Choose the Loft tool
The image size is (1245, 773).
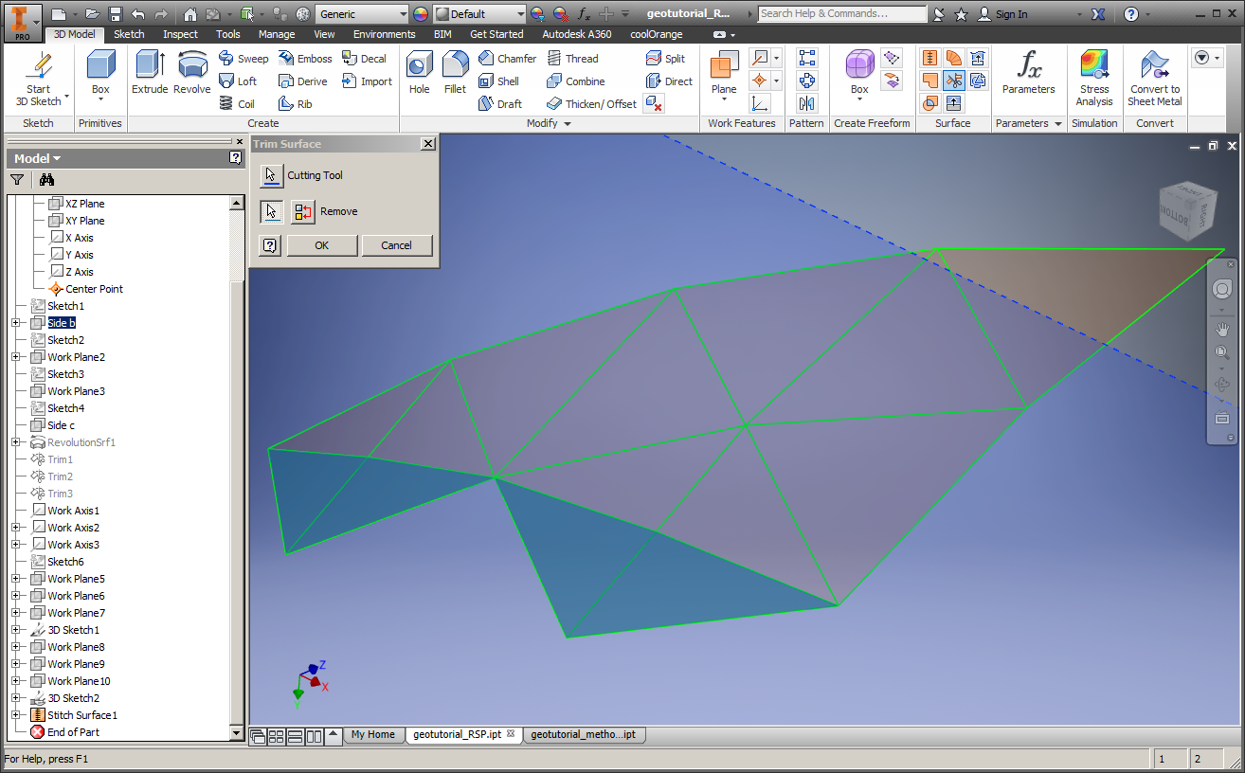237,81
